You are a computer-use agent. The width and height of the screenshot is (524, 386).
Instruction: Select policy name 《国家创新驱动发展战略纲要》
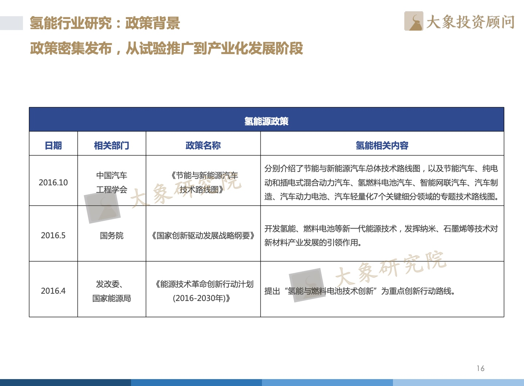pyautogui.click(x=203, y=236)
